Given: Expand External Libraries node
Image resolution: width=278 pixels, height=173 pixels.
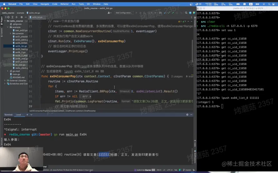Looking at the screenshot, I should (x=5, y=80).
